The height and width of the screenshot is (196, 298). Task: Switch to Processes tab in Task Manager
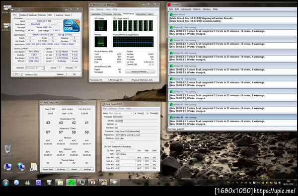pyautogui.click(x=108, y=14)
